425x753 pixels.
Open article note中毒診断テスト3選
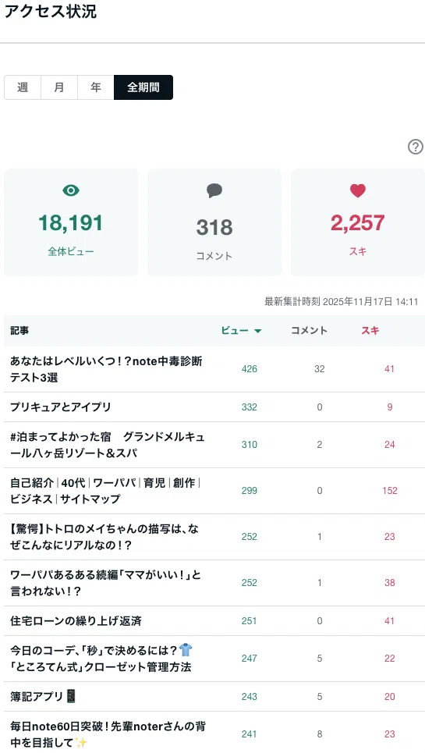106,369
